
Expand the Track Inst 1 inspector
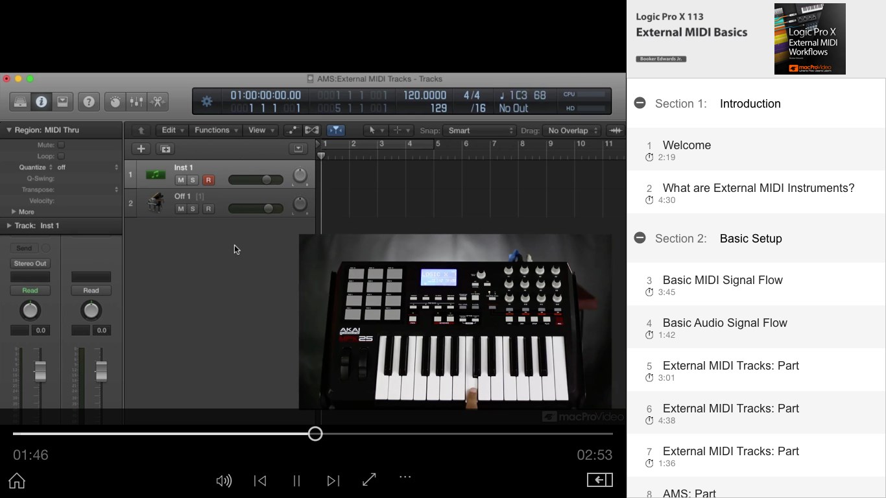[9, 226]
